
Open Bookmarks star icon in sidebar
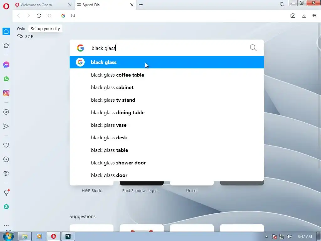pyautogui.click(x=6, y=46)
